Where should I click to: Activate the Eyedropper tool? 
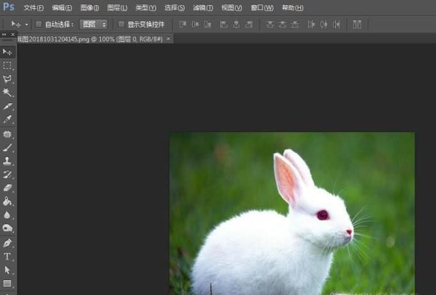click(x=8, y=120)
